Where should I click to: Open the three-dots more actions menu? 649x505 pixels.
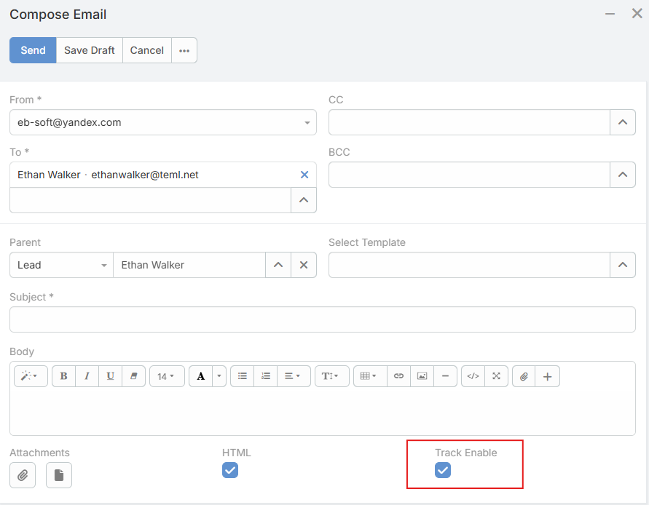[184, 50]
